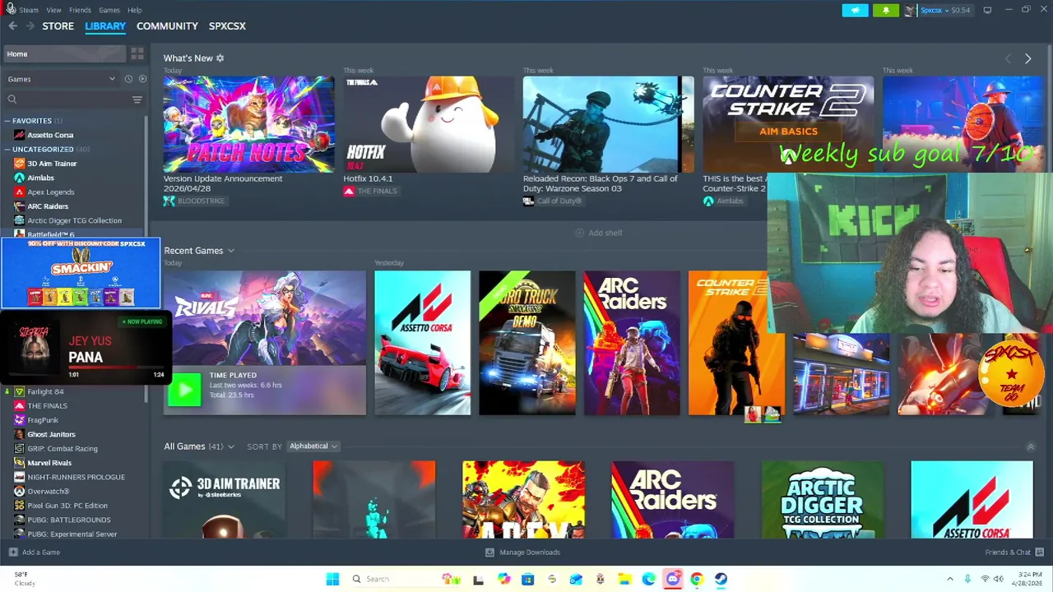
Task: Click the Steam announcements megaphone icon
Action: [x=855, y=10]
